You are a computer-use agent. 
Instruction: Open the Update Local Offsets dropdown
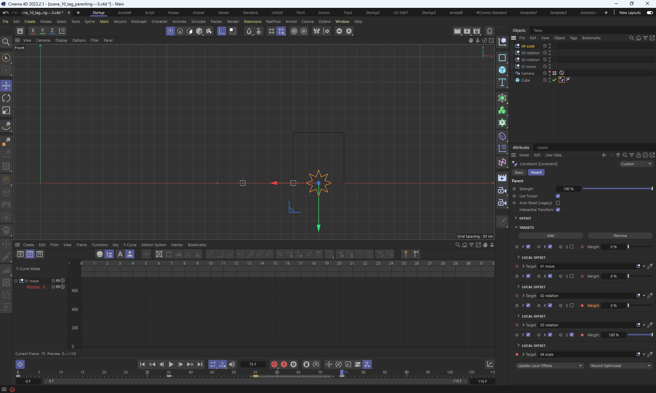click(x=580, y=366)
